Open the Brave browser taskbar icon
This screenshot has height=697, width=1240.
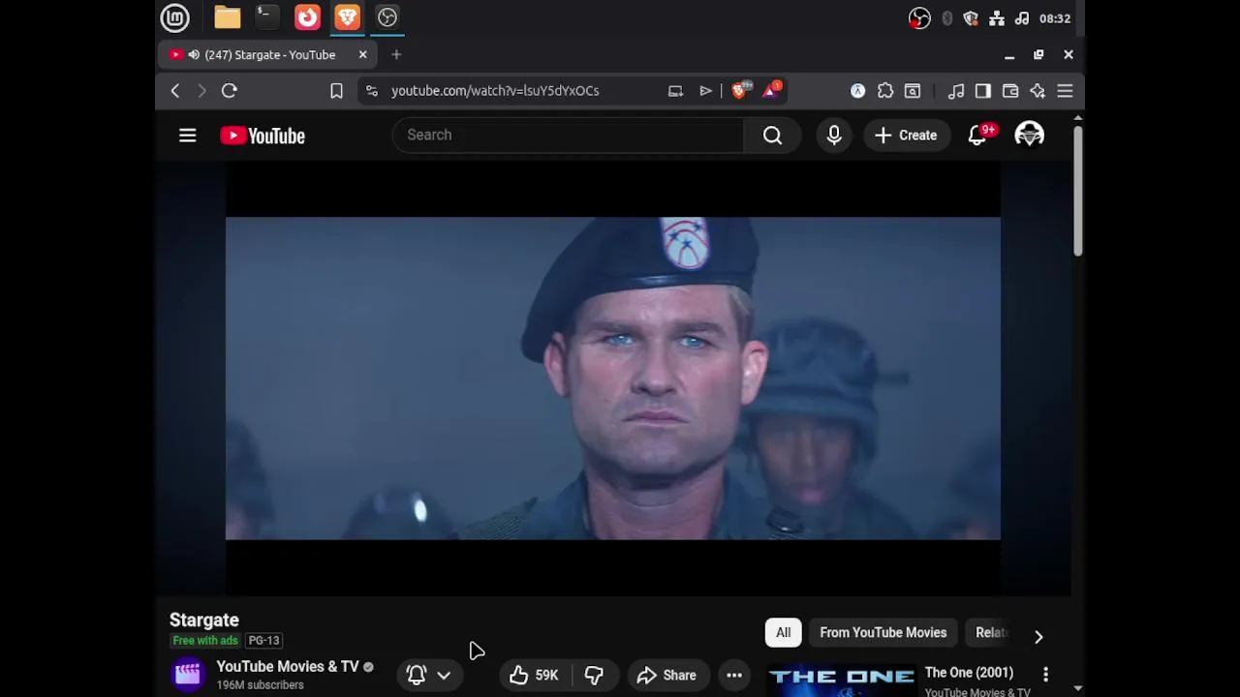tap(347, 17)
